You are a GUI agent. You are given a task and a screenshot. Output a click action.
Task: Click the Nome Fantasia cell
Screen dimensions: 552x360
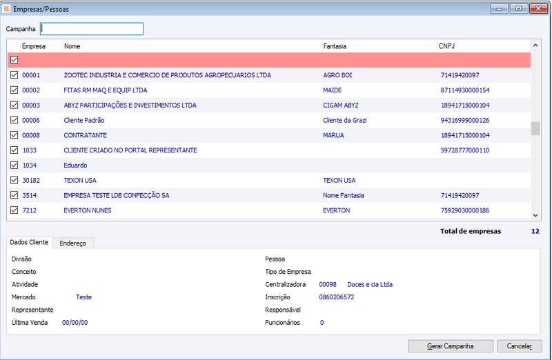coord(344,195)
